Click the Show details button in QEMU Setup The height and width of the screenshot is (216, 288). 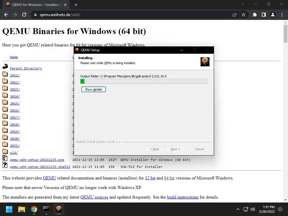pos(93,89)
